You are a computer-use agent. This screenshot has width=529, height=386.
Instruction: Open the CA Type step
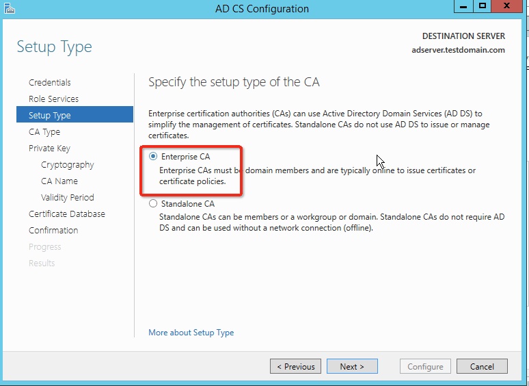point(44,131)
